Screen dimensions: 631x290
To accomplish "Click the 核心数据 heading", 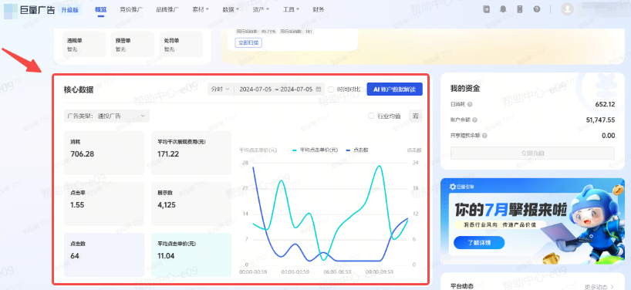I will pos(79,89).
